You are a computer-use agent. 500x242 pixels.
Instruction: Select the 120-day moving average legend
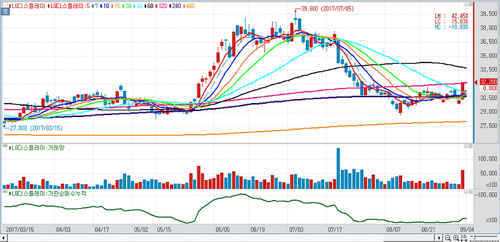pyautogui.click(x=161, y=6)
